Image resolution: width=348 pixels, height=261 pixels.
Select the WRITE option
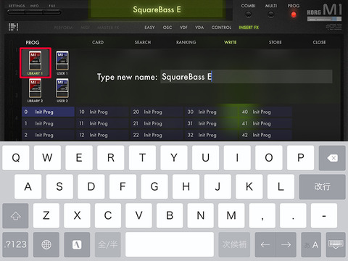pos(230,42)
